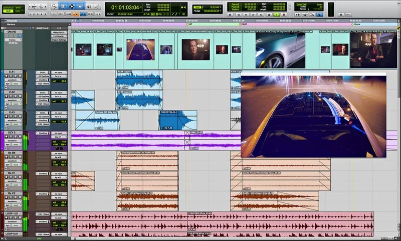Enable Shuffle edit mode
The width and height of the screenshot is (401, 241).
point(8,7)
